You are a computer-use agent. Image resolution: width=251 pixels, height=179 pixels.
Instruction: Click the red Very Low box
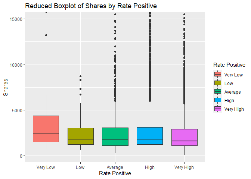pos(46,129)
